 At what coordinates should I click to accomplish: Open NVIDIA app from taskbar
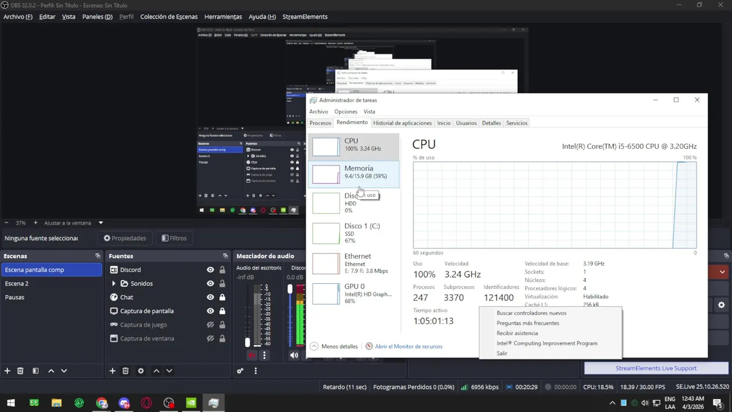pos(191,403)
